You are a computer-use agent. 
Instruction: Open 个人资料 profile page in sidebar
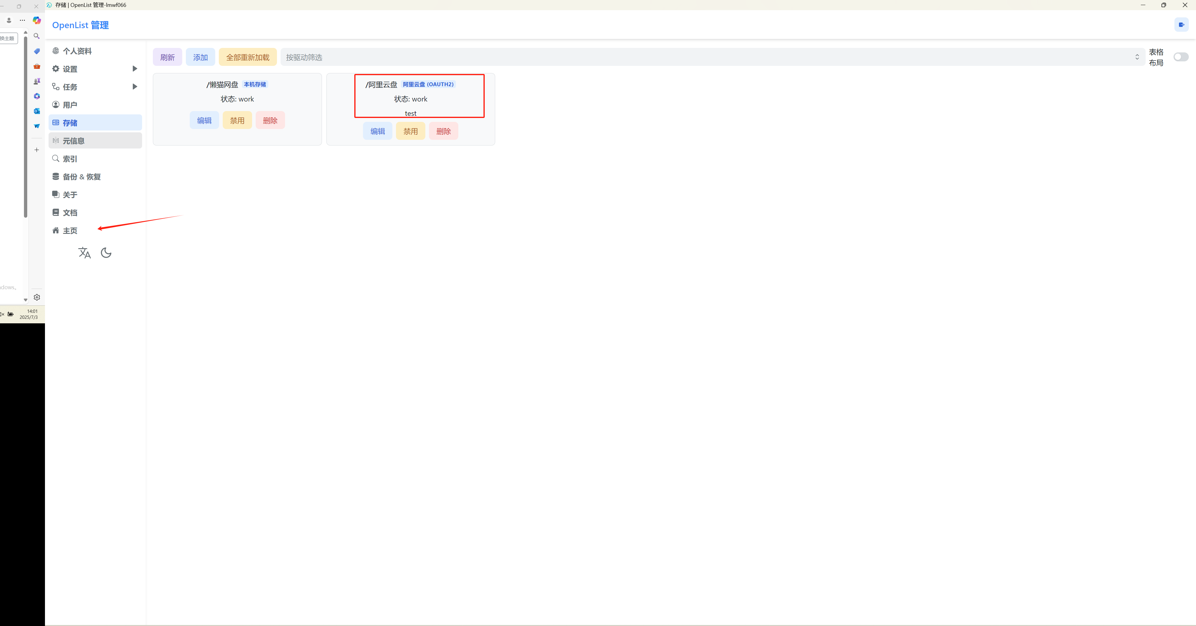(95, 51)
